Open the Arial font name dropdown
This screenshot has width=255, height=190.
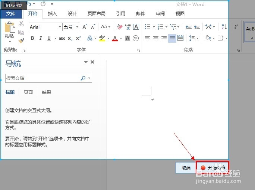point(60,27)
